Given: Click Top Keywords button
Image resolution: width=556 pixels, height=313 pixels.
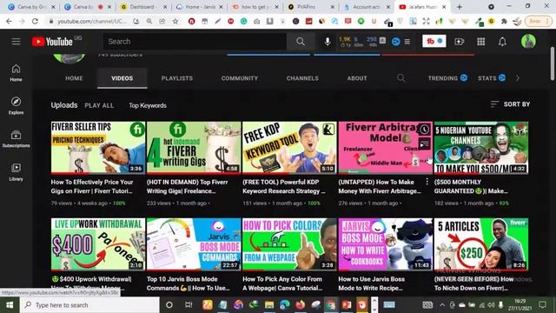Looking at the screenshot, I should click(x=148, y=105).
